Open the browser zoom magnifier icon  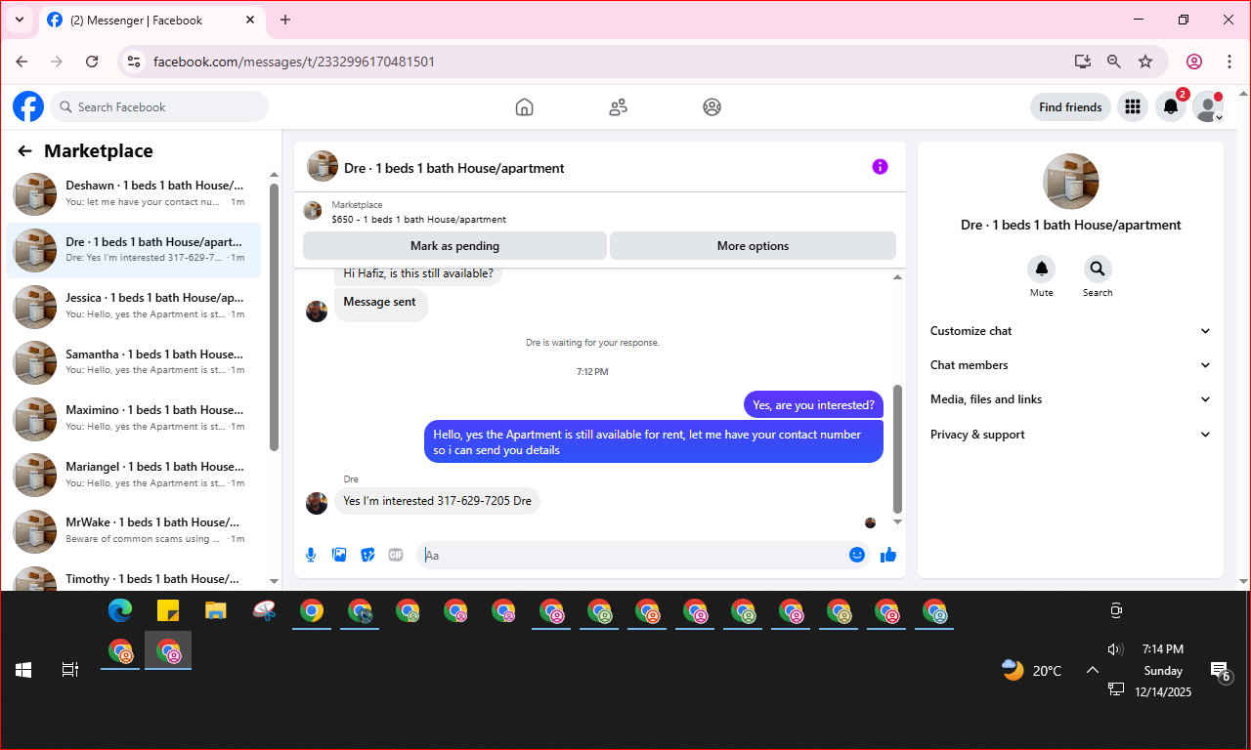(1114, 62)
